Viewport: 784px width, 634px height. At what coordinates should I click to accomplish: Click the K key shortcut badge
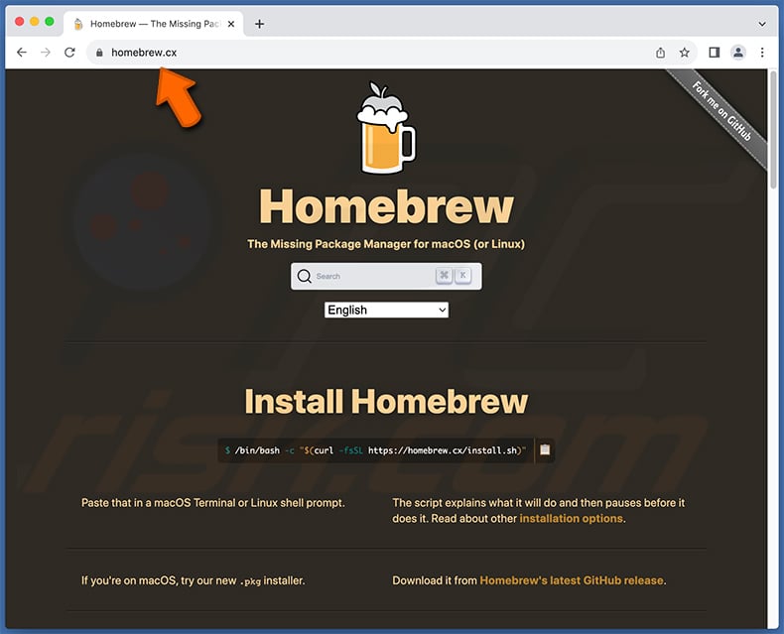[x=463, y=275]
